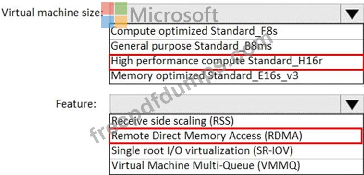Open the Virtual machine size combo box field

point(237,14)
